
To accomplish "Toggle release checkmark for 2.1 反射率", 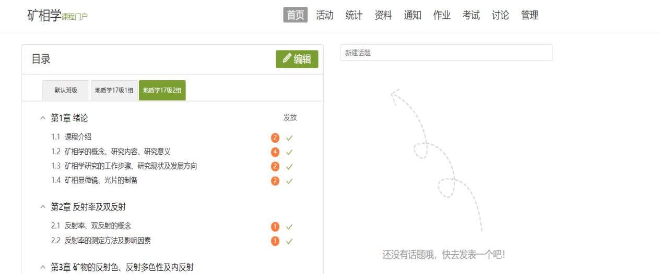I will point(289,227).
